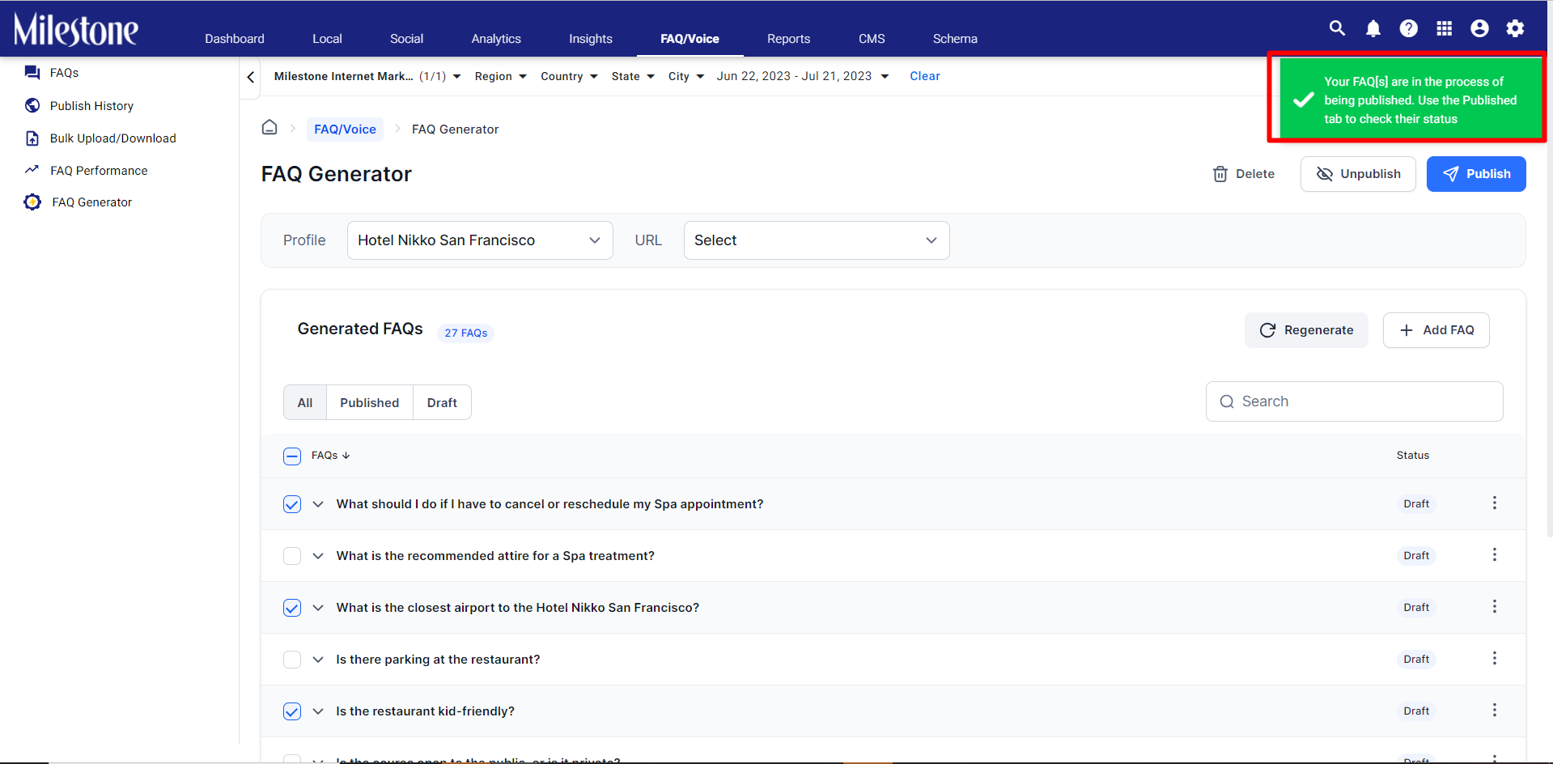Click the Publish button

click(x=1476, y=174)
